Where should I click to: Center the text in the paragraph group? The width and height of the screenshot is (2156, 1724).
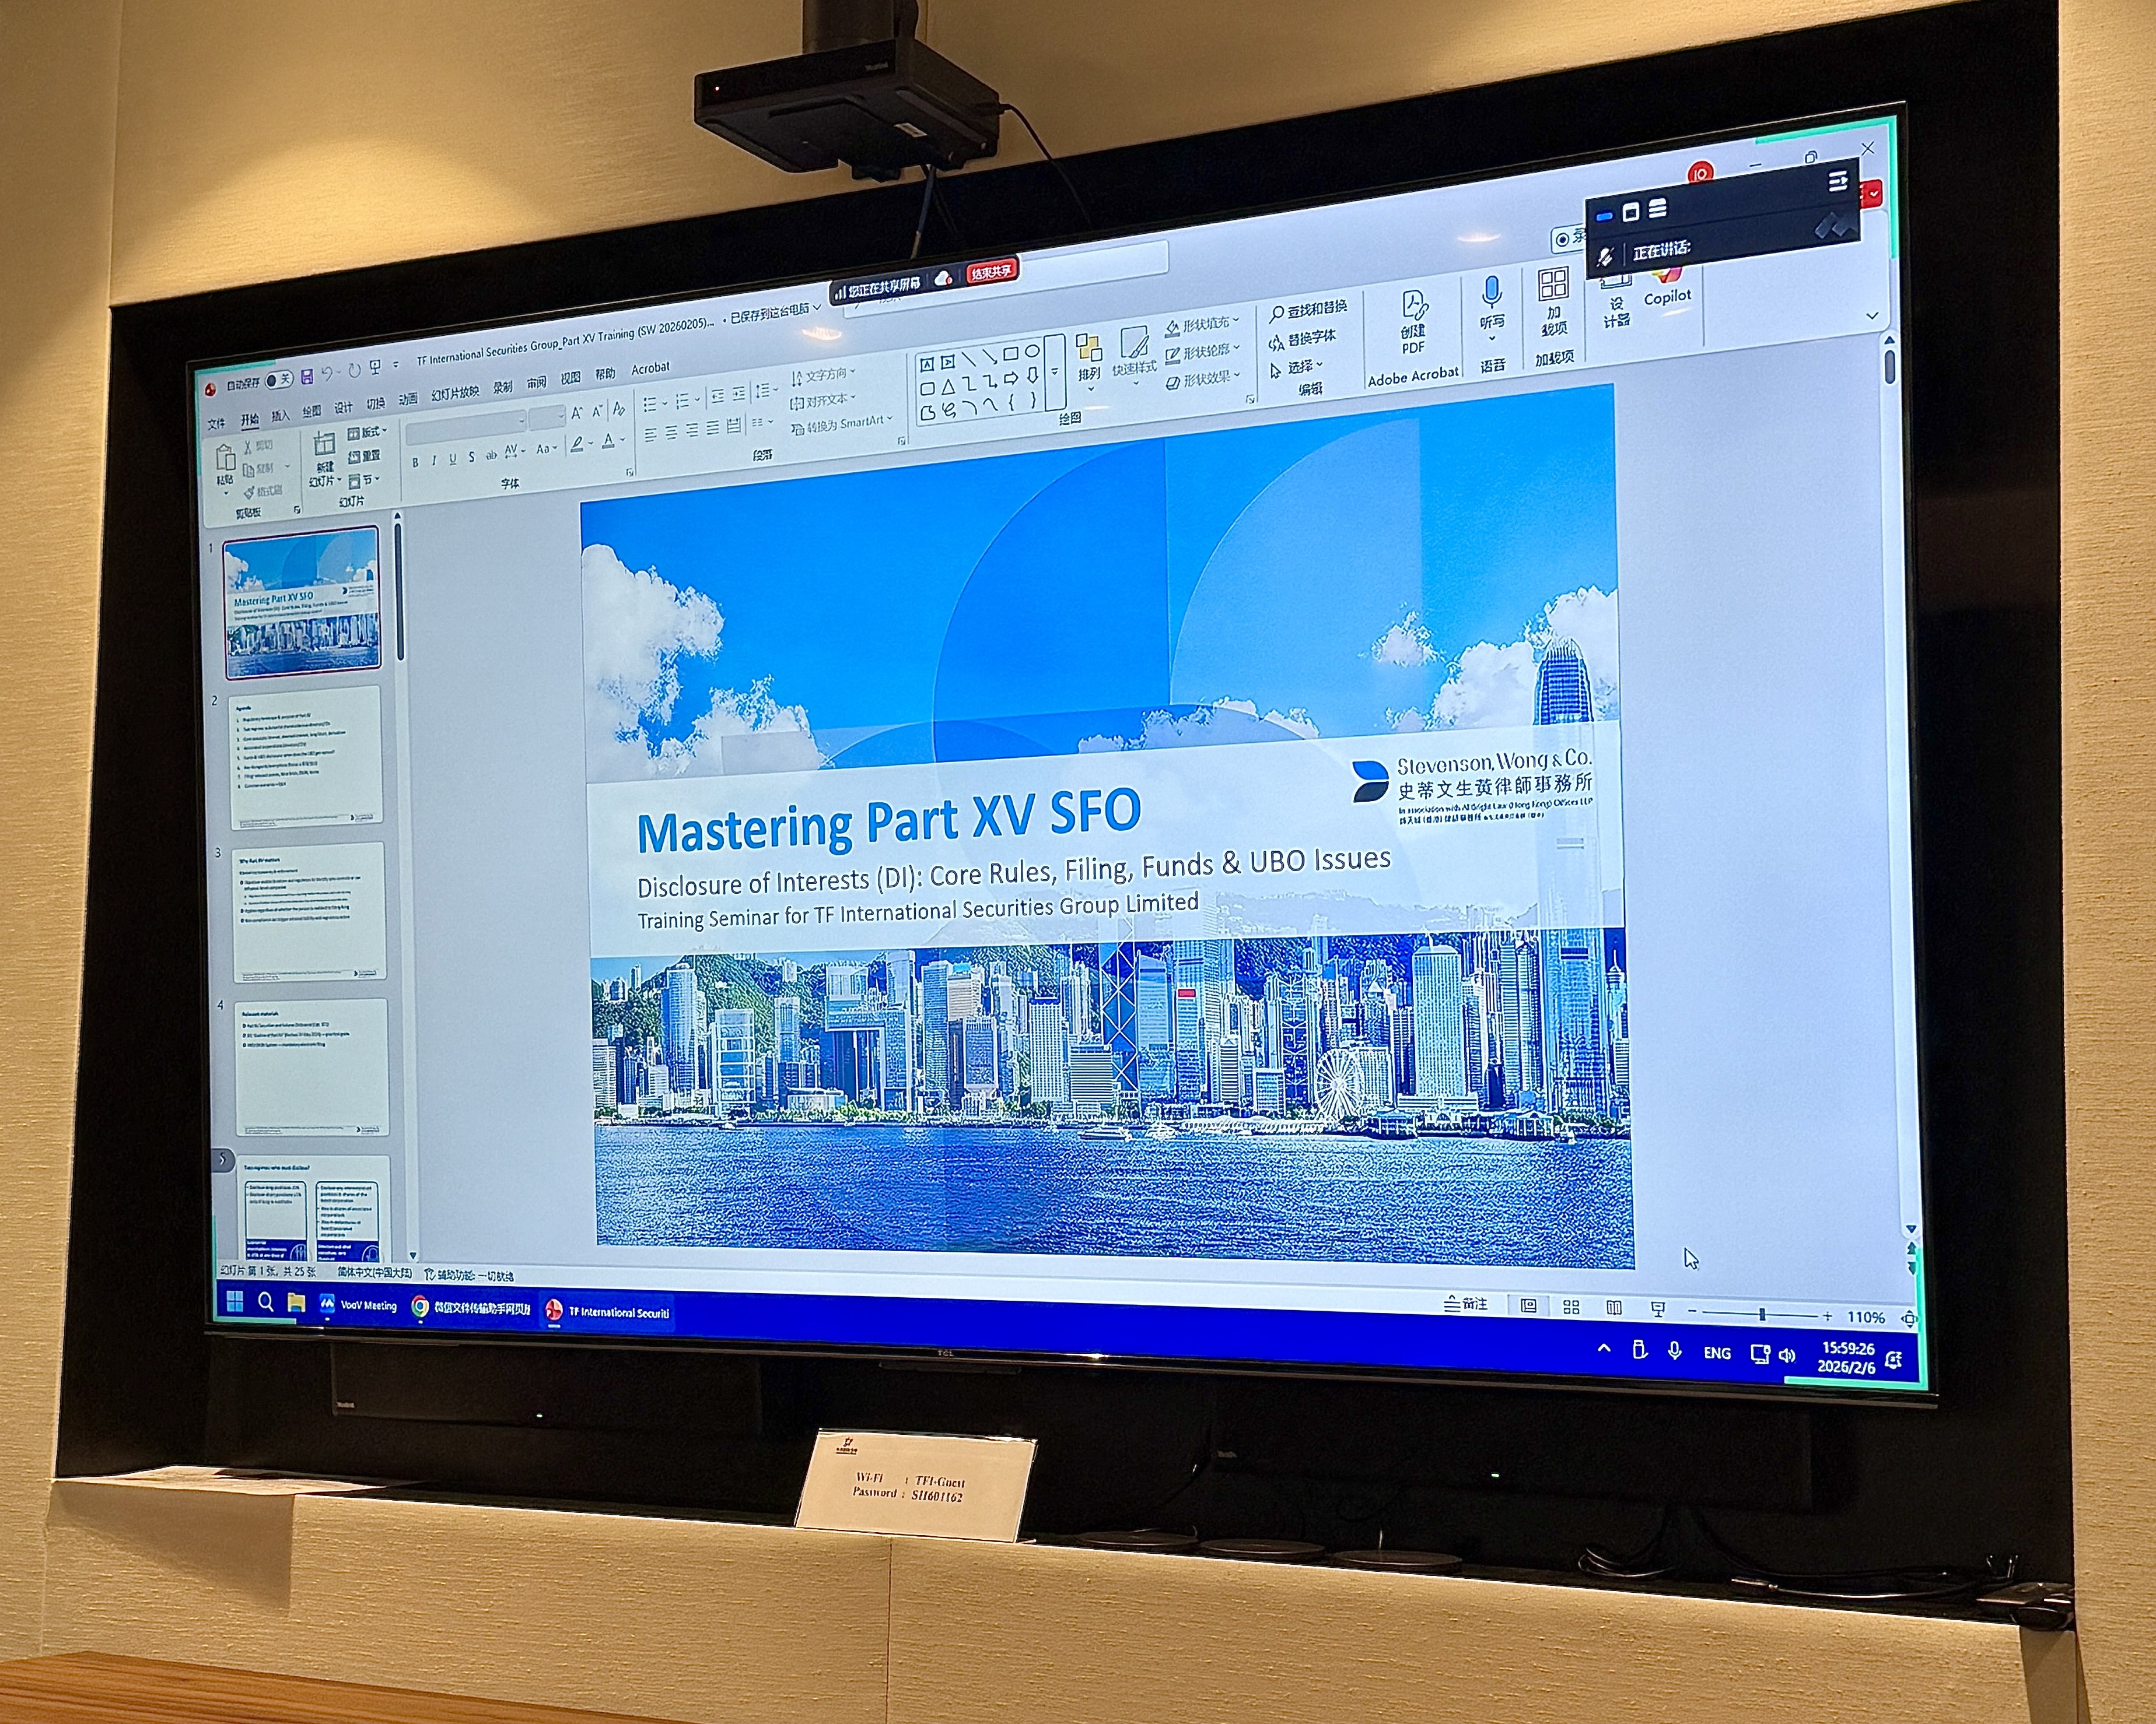point(671,433)
